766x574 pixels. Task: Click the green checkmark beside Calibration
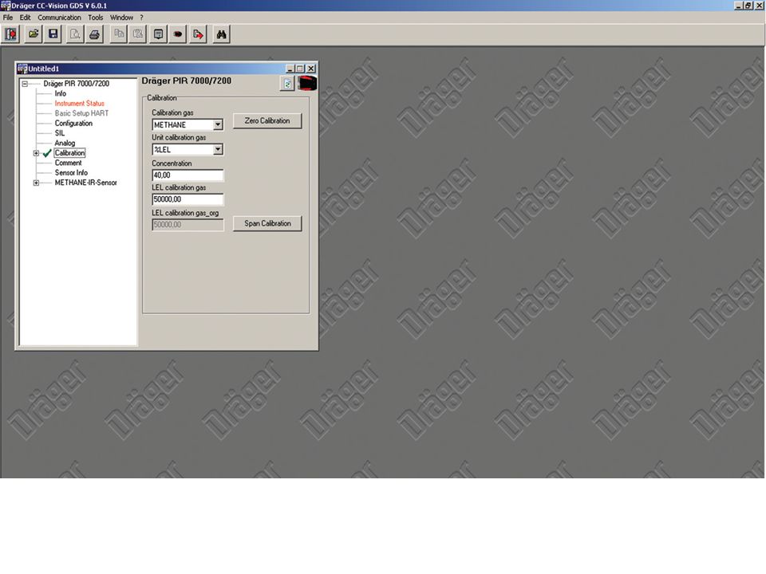47,153
